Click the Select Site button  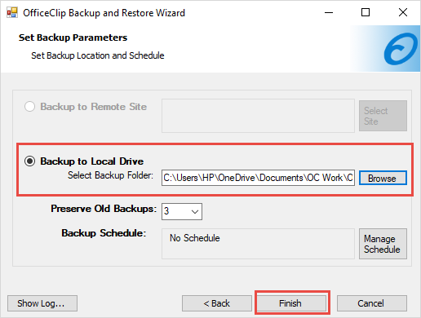(x=383, y=116)
